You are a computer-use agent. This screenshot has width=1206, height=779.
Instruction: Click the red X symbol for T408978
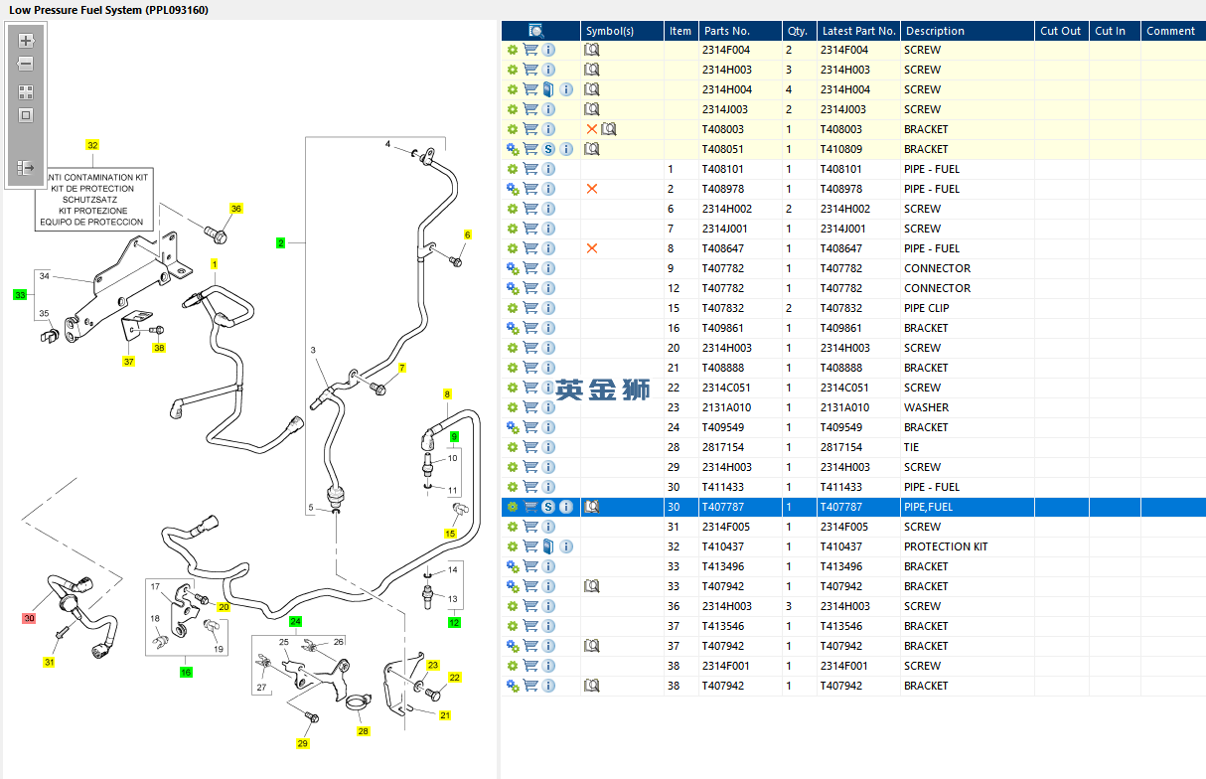592,189
